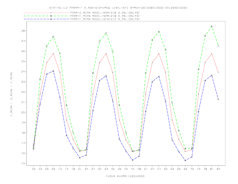This screenshot has height=184, width=238.
Task: Click the blue triangle data marker at hour 69
Action: coord(185,160)
